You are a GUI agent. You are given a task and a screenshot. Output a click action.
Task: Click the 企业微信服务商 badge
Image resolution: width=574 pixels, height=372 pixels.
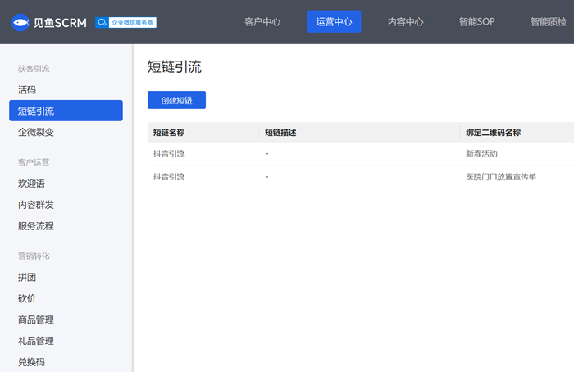(x=125, y=22)
